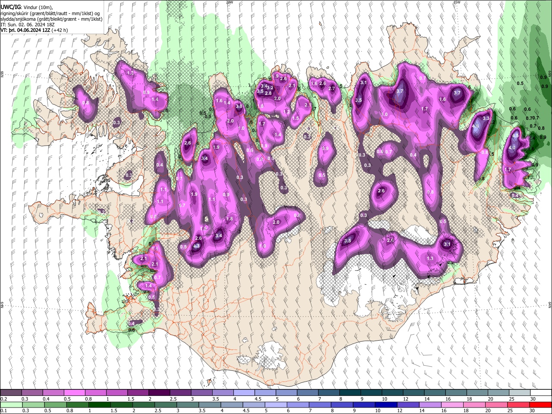Click the 1.8 value on the map
This screenshot has width=552, height=414.
coord(229,219)
